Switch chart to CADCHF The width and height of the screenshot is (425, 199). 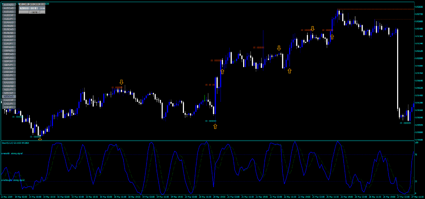click(x=9, y=100)
